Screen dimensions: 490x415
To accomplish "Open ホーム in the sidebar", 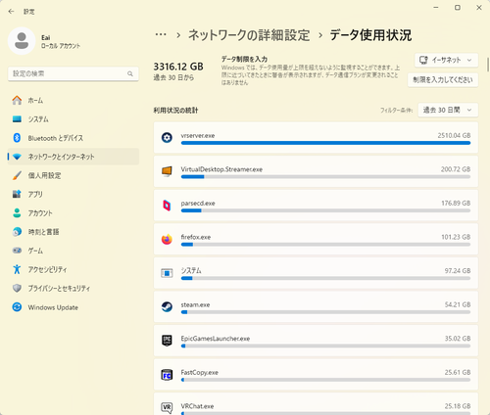I will tap(73, 100).
